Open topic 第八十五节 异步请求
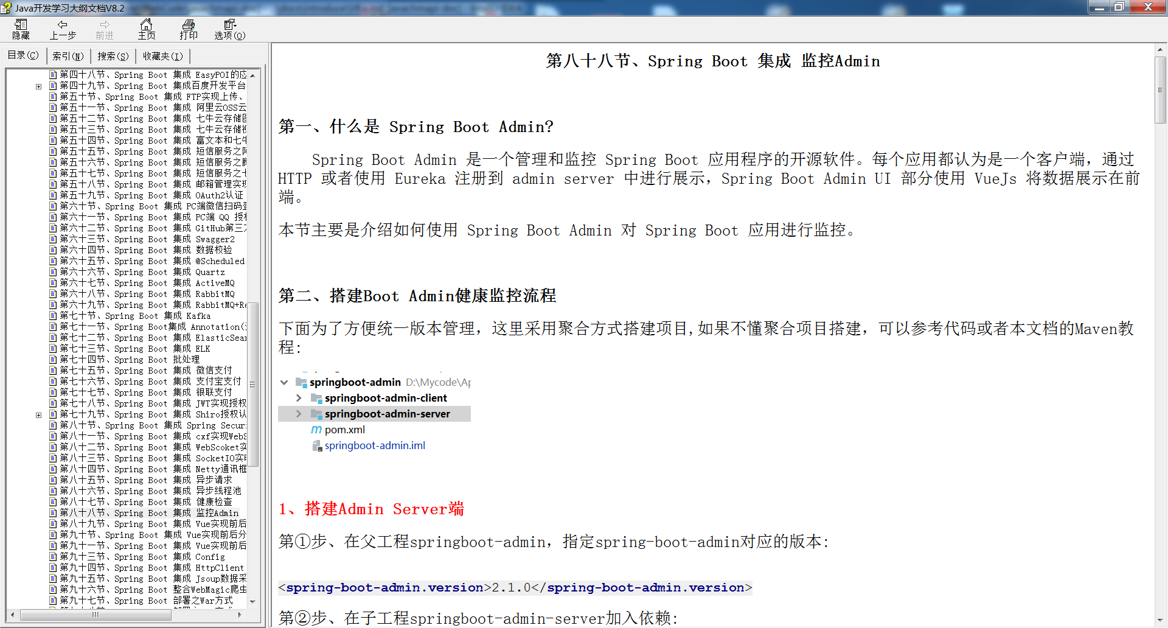Screen dimensions: 1168x628 [146, 480]
